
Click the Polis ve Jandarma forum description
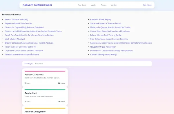[42, 78]
